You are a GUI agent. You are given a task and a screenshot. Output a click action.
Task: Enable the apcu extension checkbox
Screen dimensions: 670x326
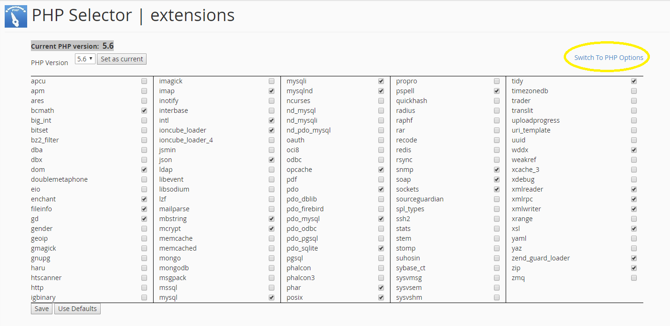pyautogui.click(x=144, y=81)
